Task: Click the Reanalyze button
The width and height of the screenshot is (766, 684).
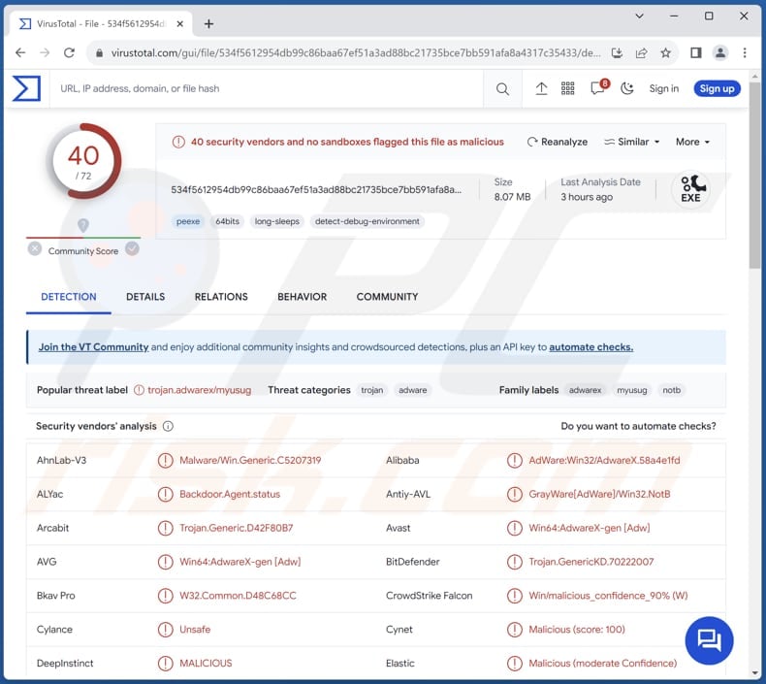Action: pyautogui.click(x=558, y=142)
